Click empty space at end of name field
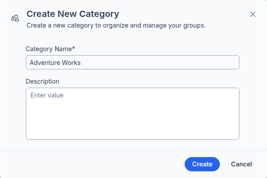This screenshot has width=267, height=178. coord(178,63)
